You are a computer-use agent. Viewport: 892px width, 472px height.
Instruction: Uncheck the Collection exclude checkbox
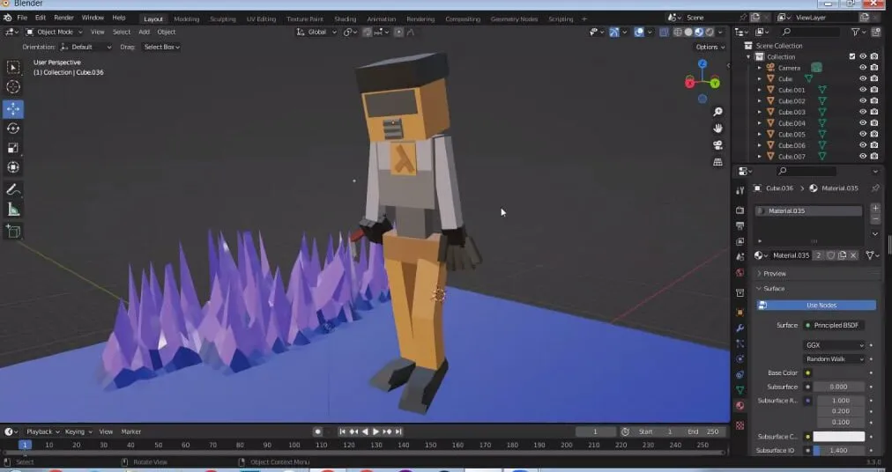click(x=851, y=56)
